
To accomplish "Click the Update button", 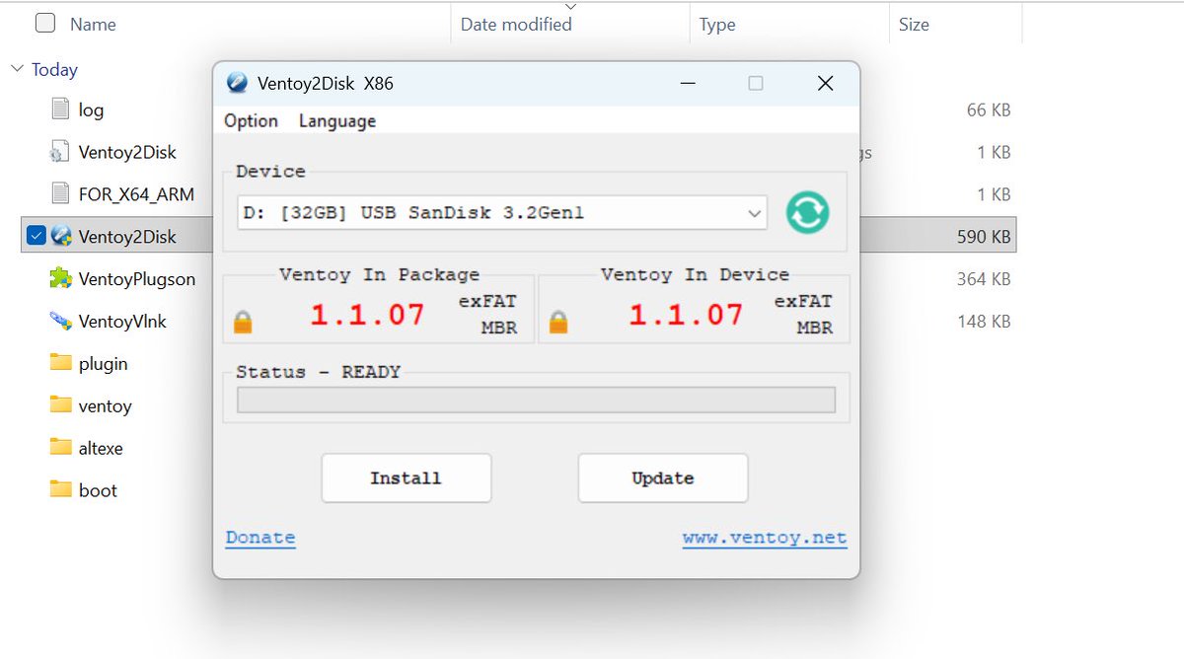I will click(663, 478).
